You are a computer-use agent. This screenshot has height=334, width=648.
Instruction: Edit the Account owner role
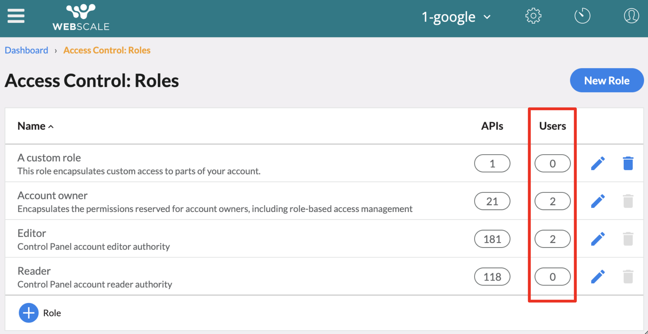598,201
